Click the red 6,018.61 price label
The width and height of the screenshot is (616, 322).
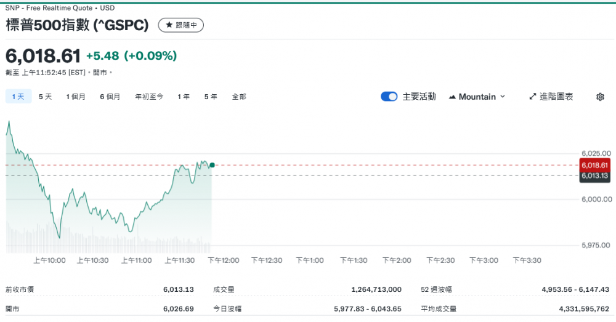coord(594,165)
